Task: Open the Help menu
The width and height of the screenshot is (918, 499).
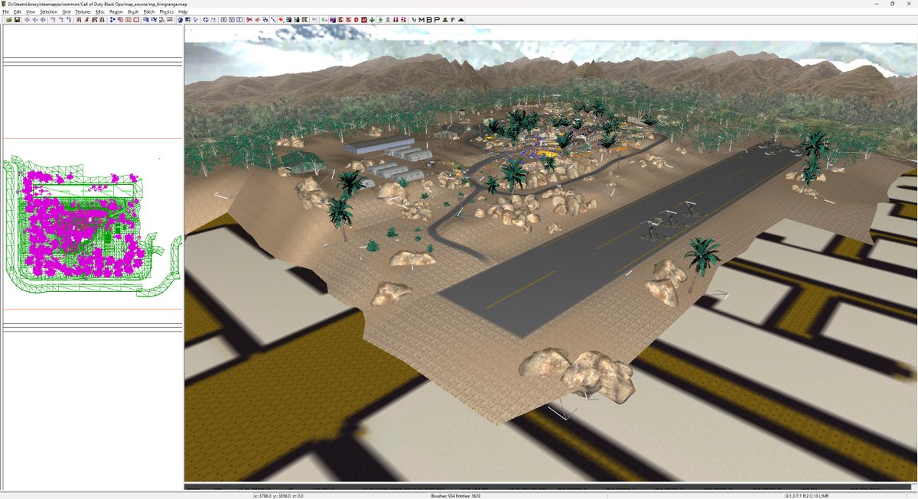Action: pyautogui.click(x=183, y=12)
